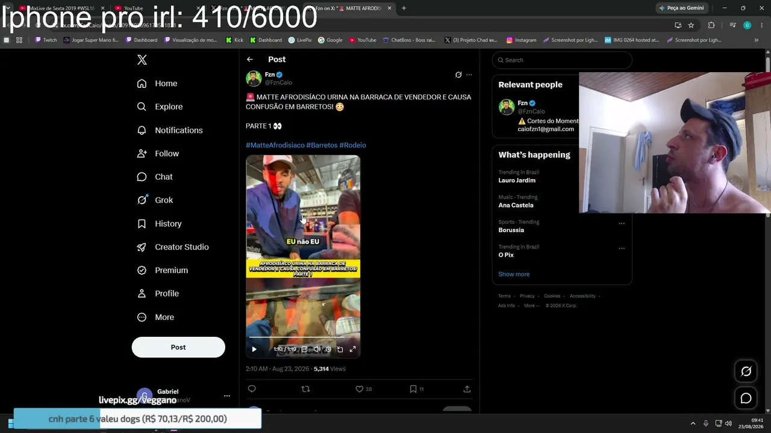
Task: Share the post using the share icon
Action: click(x=467, y=389)
